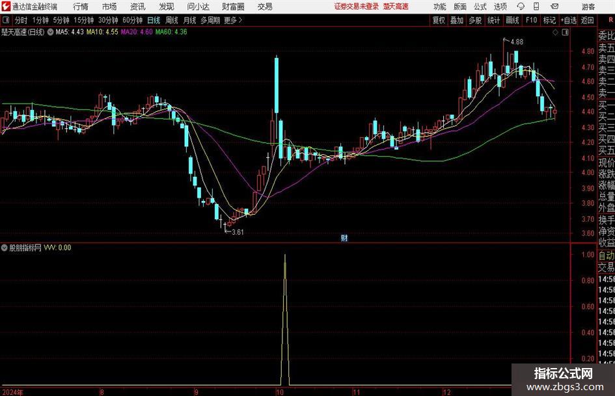Select the 日线 period tab
Viewport: 615px width, 396px height.
coord(154,20)
